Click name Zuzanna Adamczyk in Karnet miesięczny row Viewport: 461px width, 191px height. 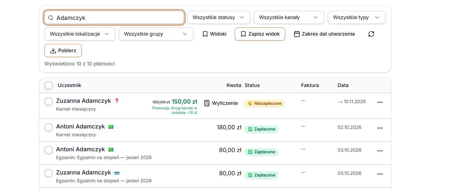pos(83,101)
